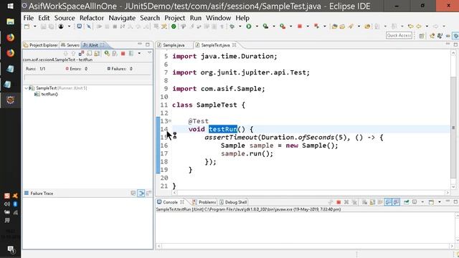This screenshot has width=459, height=258.
Task: Switch to the Servers tab
Action: click(x=70, y=45)
